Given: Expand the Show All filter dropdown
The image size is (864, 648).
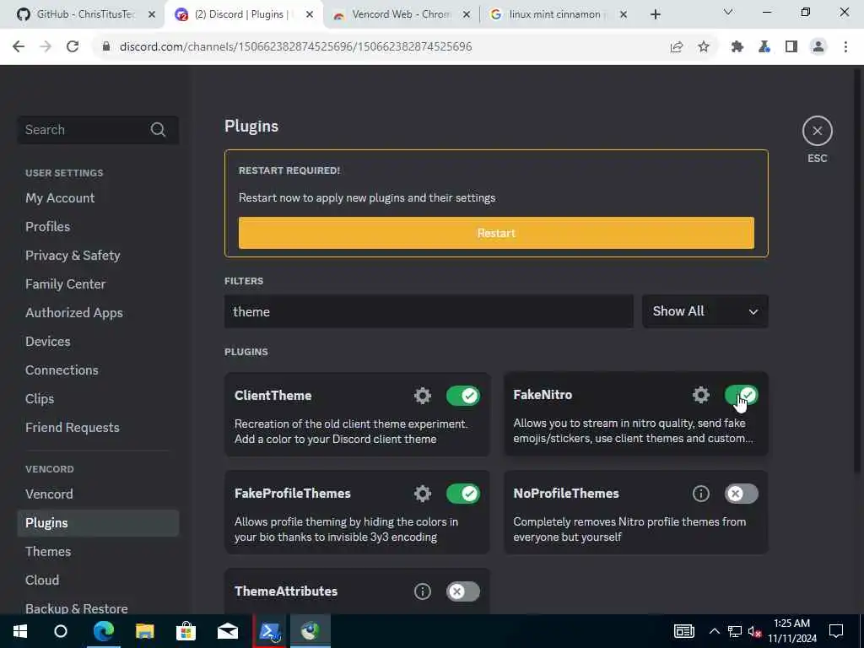Looking at the screenshot, I should (x=705, y=311).
